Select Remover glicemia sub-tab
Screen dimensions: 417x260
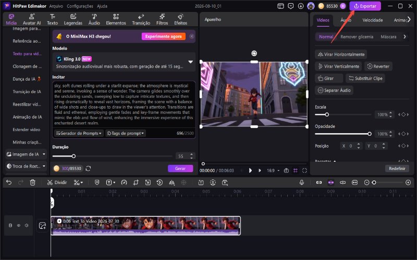pyautogui.click(x=357, y=37)
